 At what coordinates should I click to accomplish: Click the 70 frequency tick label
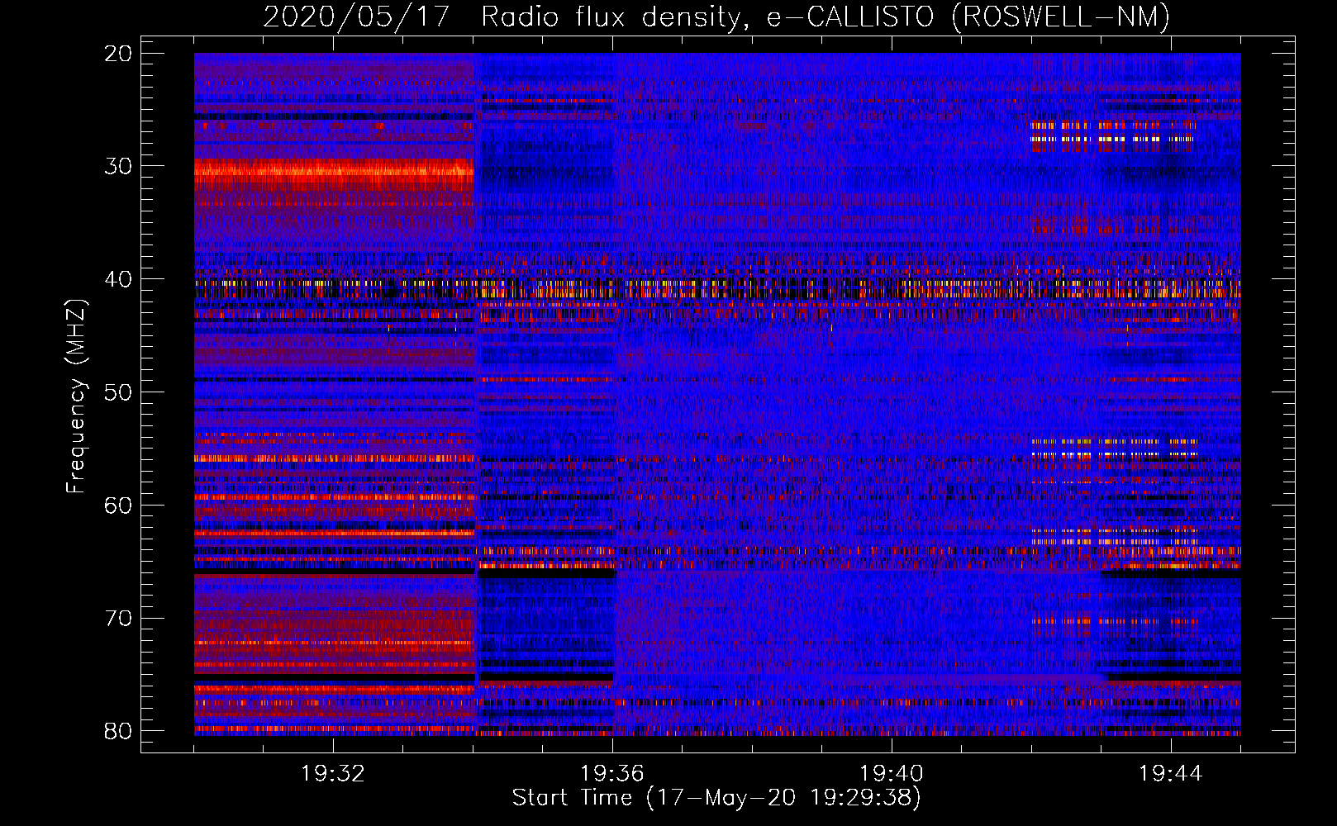pos(118,619)
